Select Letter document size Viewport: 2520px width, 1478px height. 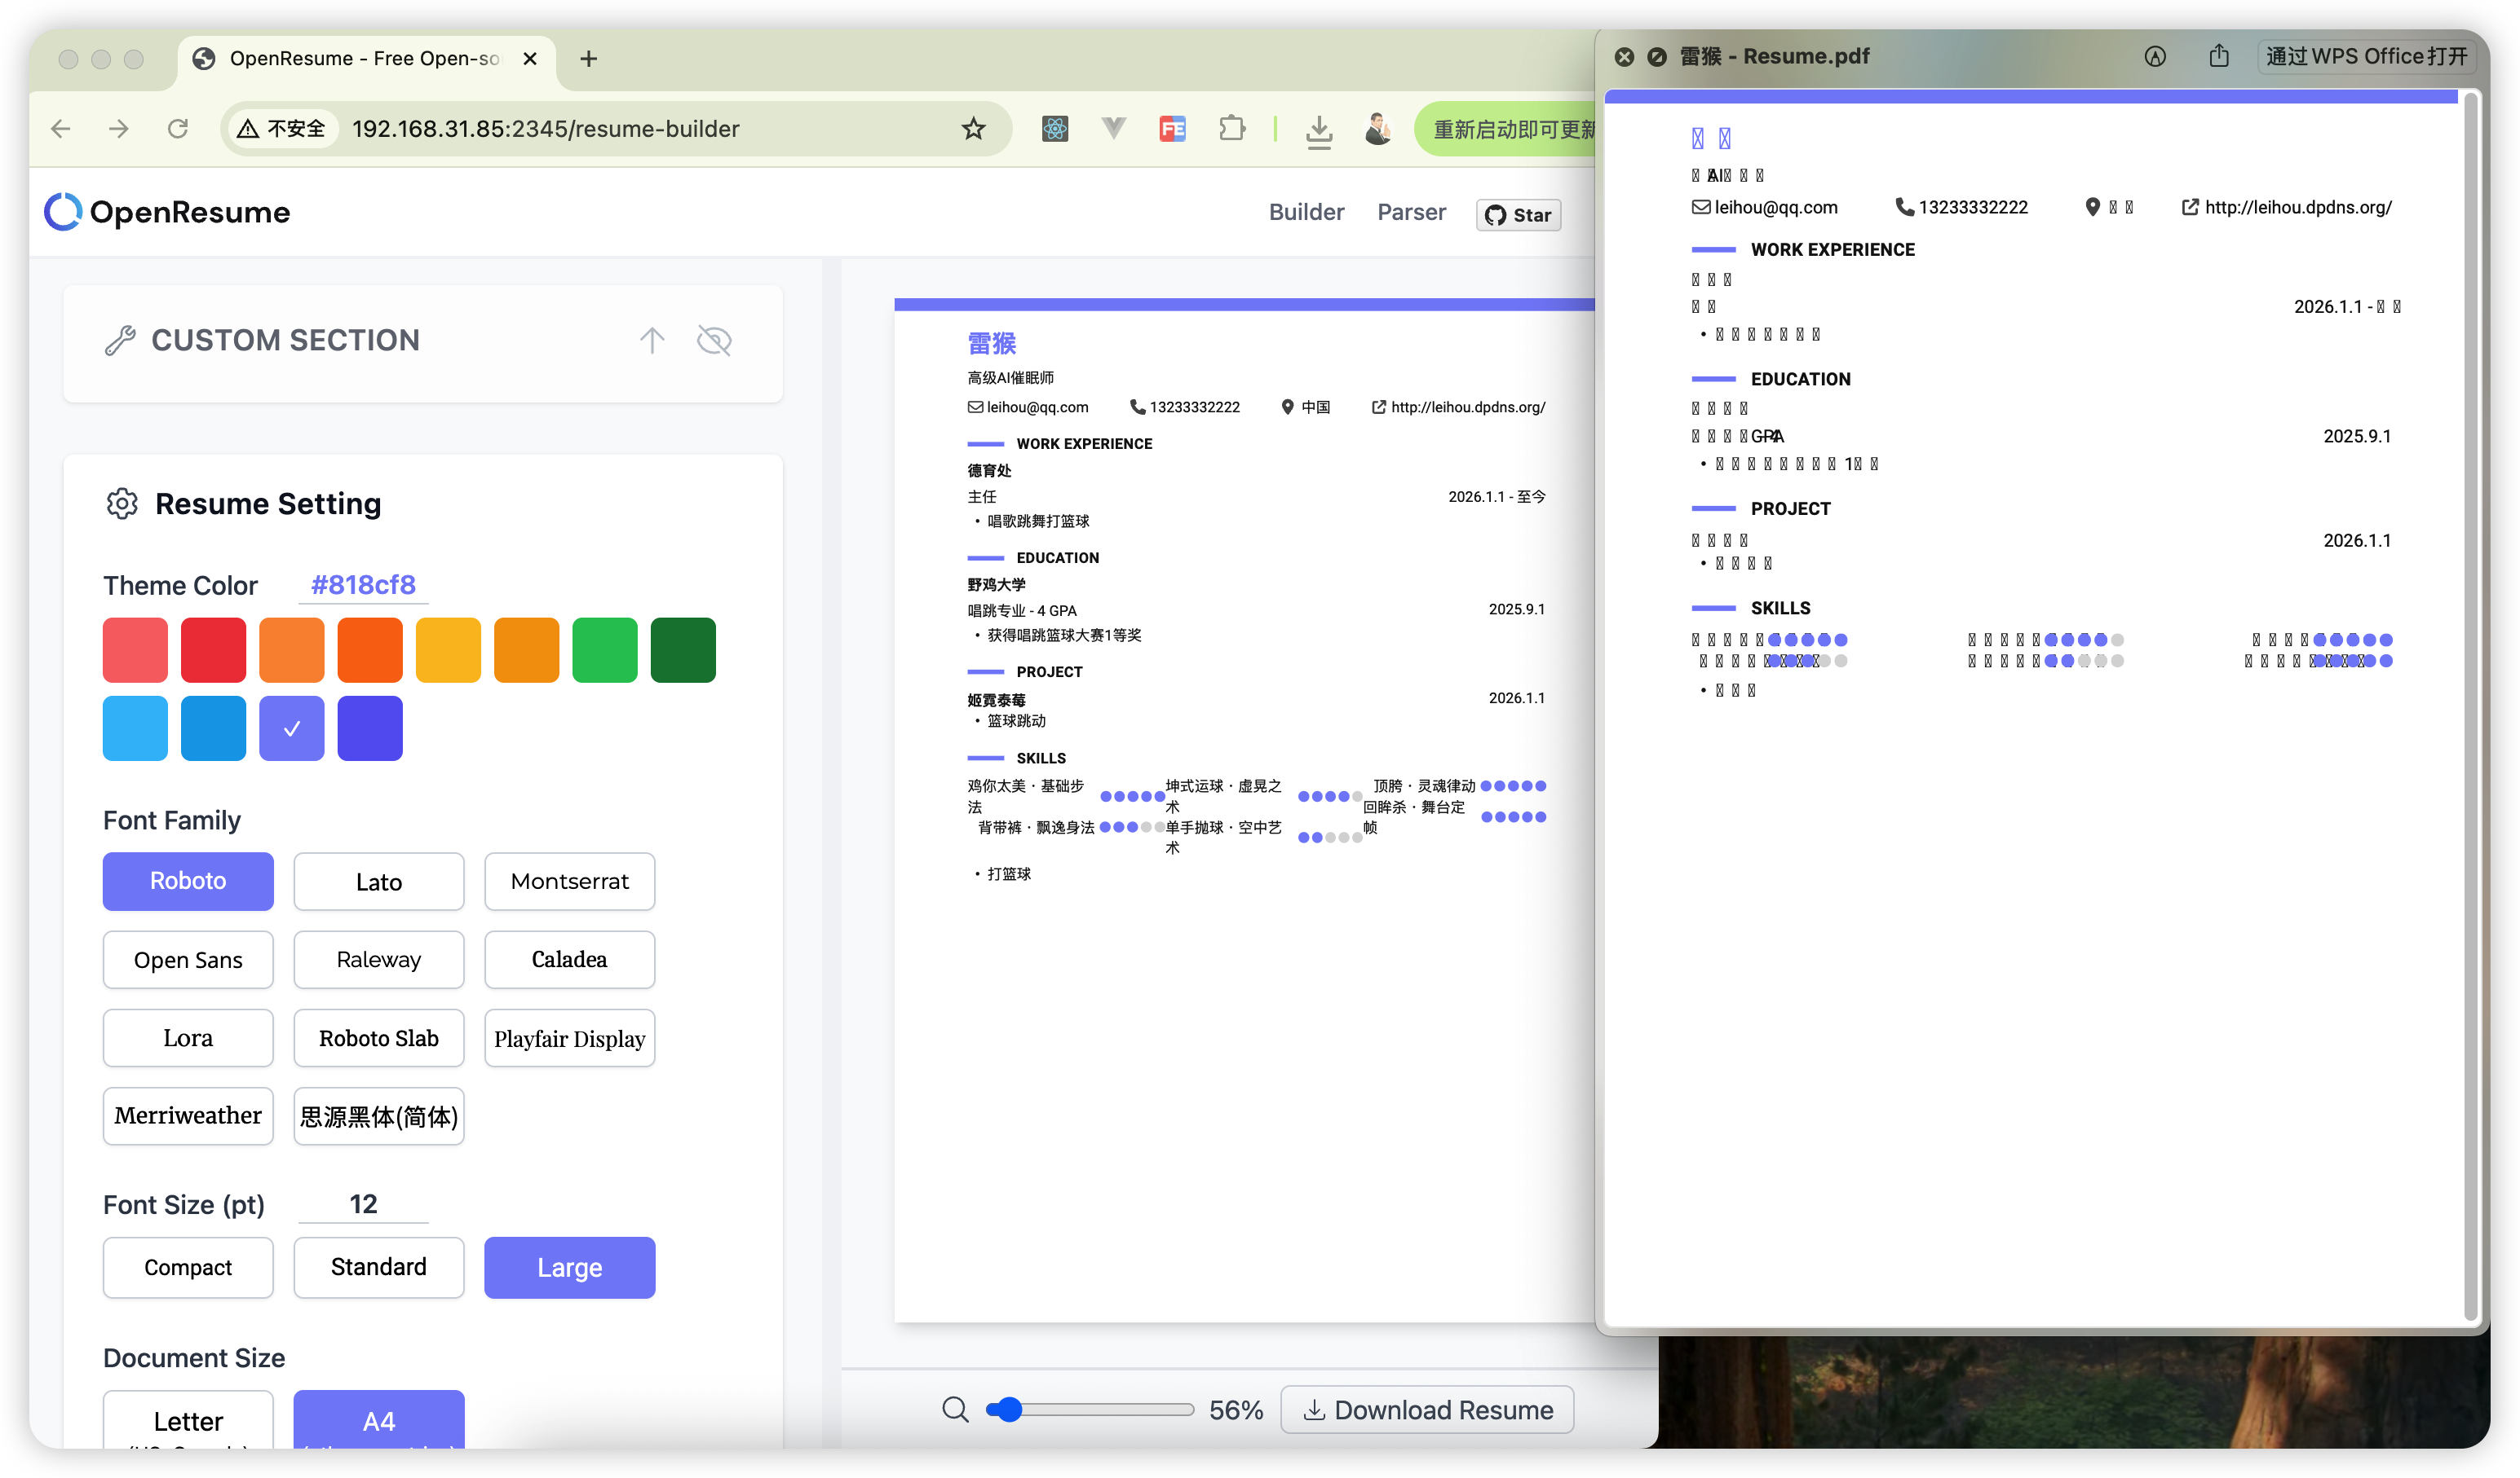[x=188, y=1420]
